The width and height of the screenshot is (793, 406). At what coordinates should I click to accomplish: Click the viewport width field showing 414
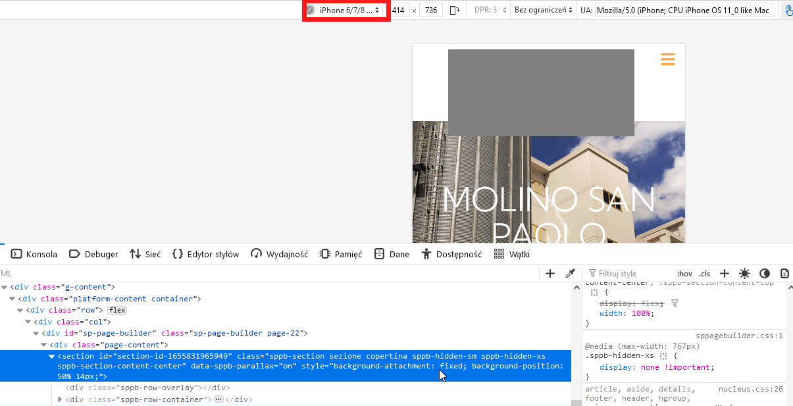[x=398, y=11]
